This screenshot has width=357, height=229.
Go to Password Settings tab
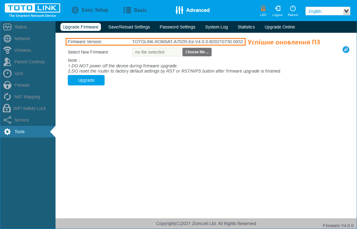(177, 27)
